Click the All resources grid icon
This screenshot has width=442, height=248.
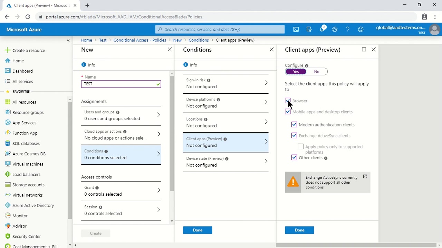coord(8,102)
